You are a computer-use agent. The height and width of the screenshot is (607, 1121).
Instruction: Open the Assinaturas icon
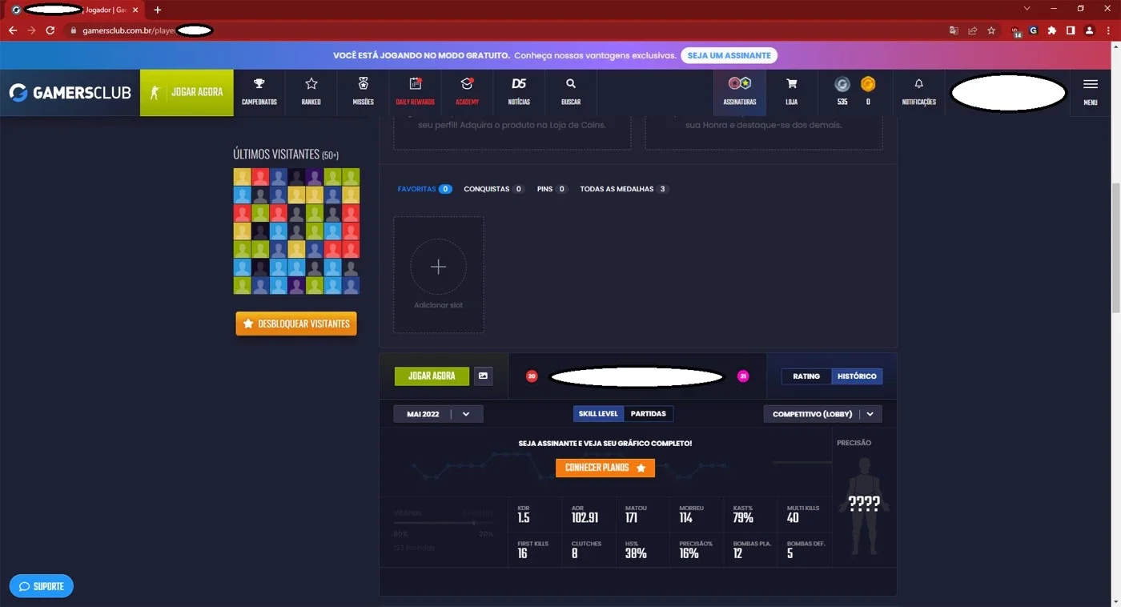coord(739,83)
